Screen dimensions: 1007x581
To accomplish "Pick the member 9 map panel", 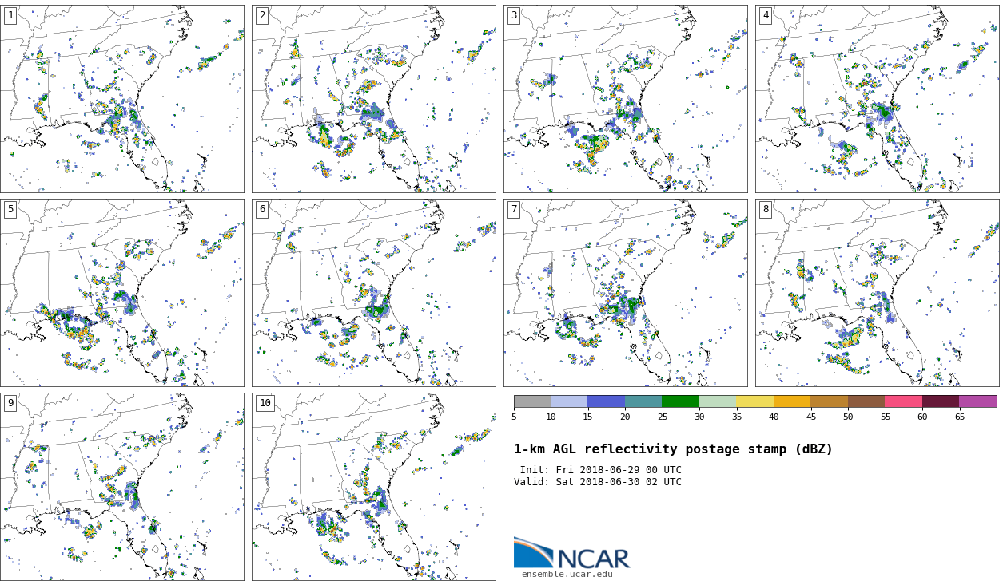I will coord(122,486).
